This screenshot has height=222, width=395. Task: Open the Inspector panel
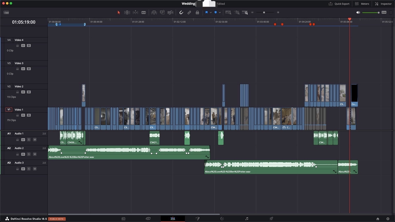coord(383,4)
